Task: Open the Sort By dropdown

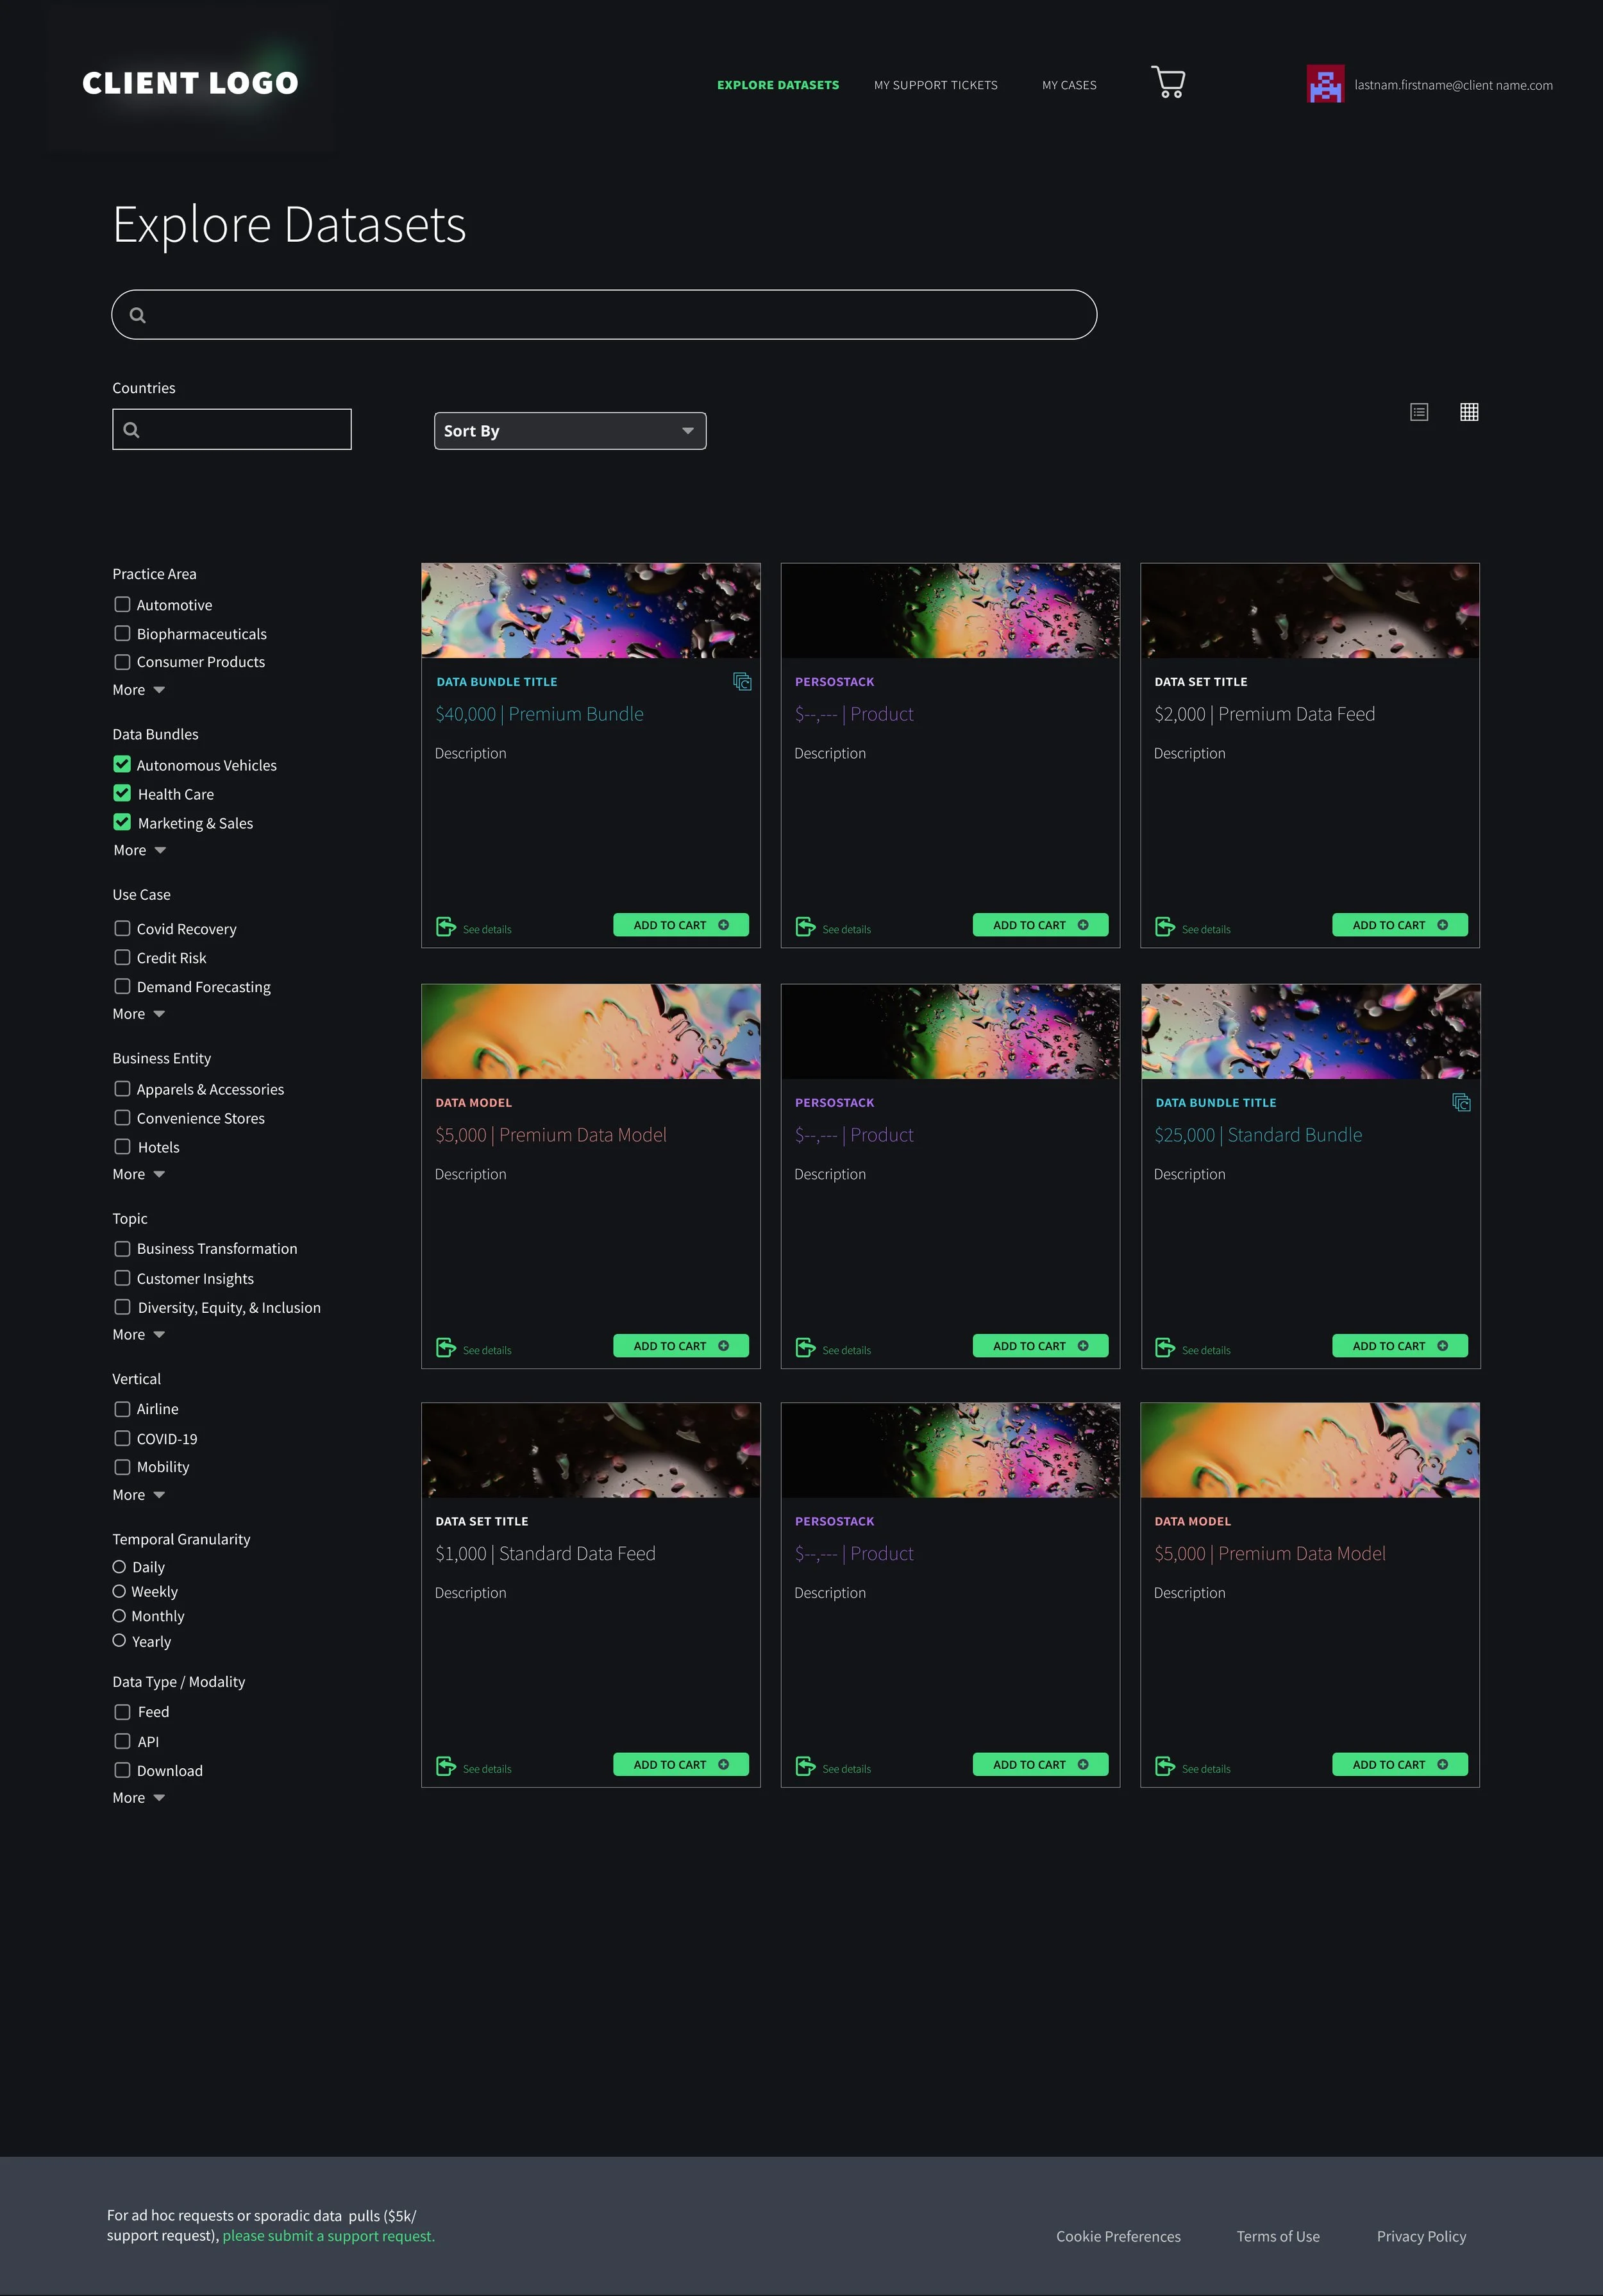Action: point(569,431)
